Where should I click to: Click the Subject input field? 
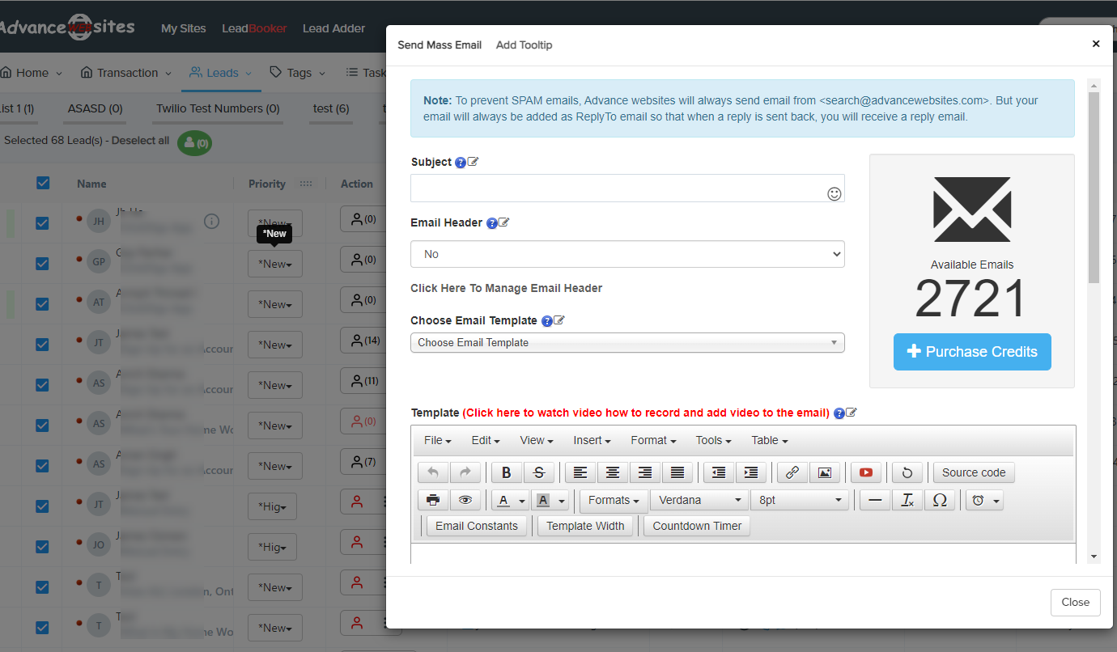tap(617, 188)
